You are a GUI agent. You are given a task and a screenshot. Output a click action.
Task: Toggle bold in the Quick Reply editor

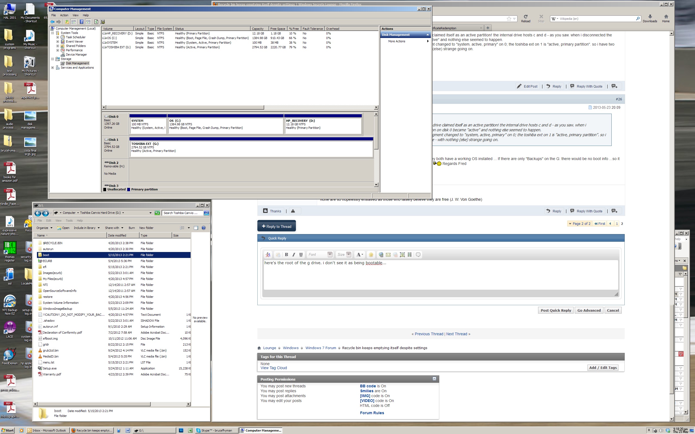tap(286, 255)
